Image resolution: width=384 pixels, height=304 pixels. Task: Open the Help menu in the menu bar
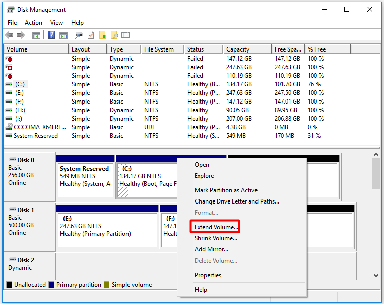click(x=77, y=23)
